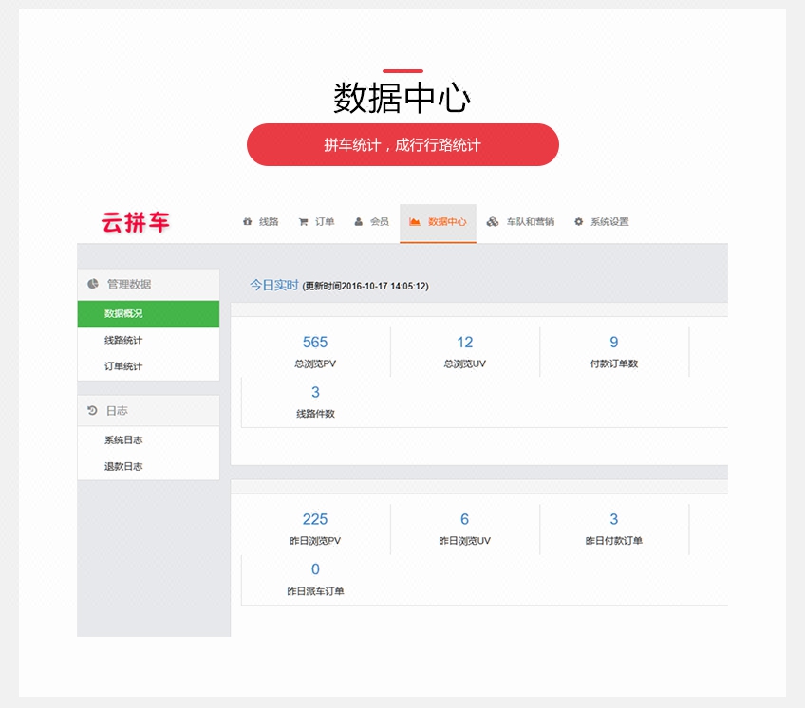Viewport: 805px width, 708px height.
Task: Click the 总浏览PV label
Action: 315,363
